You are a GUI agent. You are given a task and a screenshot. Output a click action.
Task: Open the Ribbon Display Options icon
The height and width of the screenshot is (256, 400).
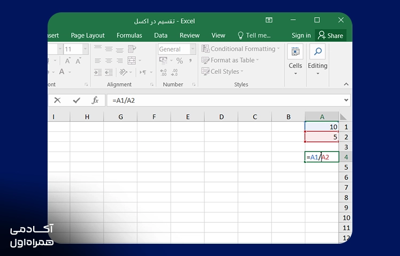(x=269, y=20)
